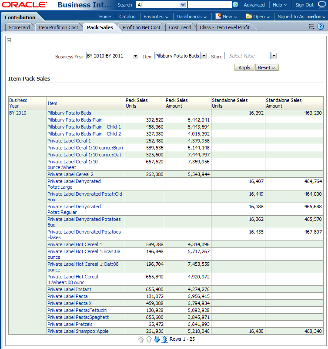
Task: Go to next 25 rows arrow
Action: point(157,339)
